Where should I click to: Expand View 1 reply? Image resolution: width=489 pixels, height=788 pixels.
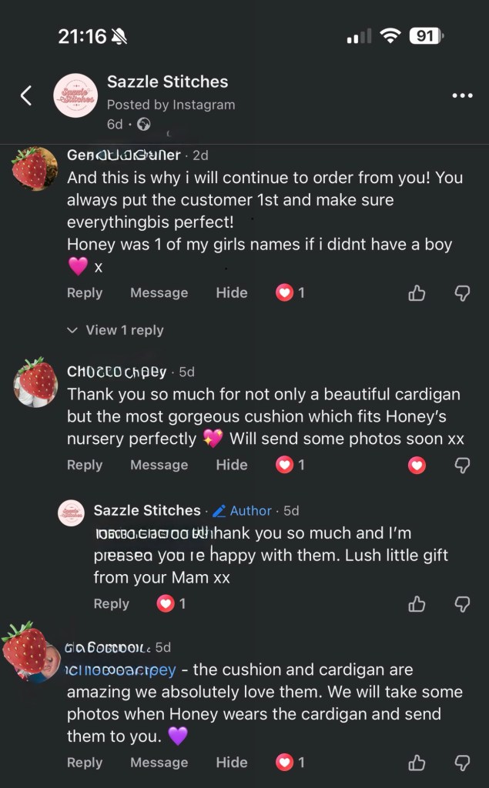[116, 330]
